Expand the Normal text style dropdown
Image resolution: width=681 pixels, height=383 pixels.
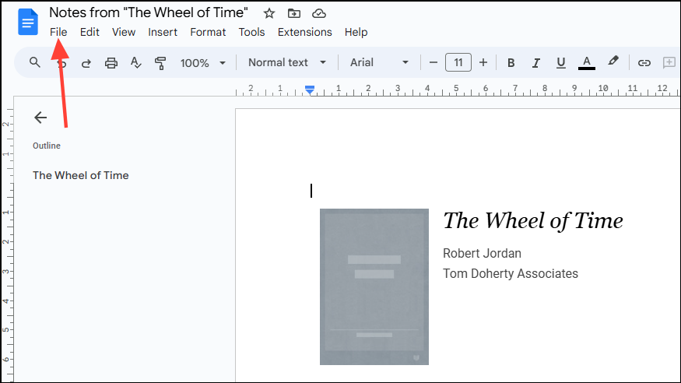(x=287, y=62)
